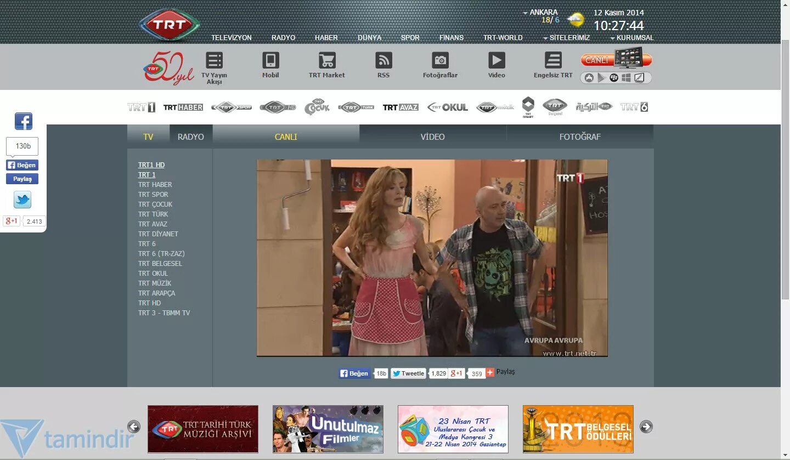Select TRT1 HD in channel list

tap(151, 164)
